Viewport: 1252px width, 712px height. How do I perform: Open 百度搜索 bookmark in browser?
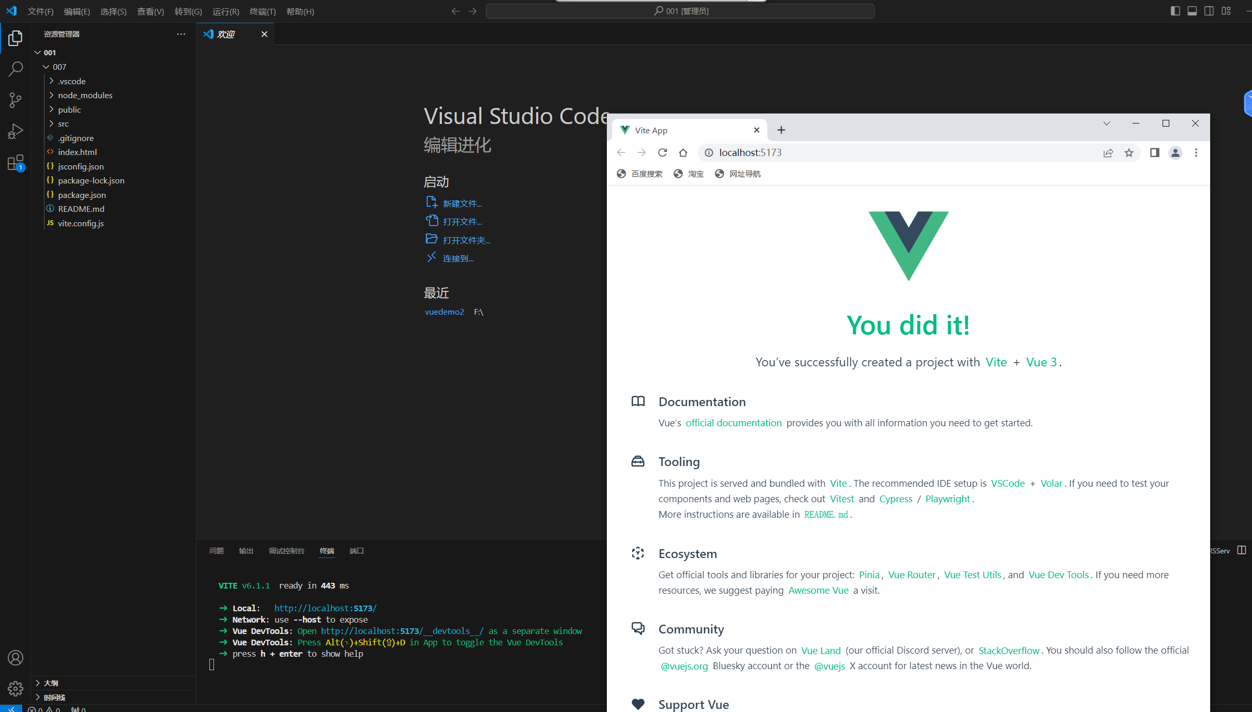click(x=639, y=174)
